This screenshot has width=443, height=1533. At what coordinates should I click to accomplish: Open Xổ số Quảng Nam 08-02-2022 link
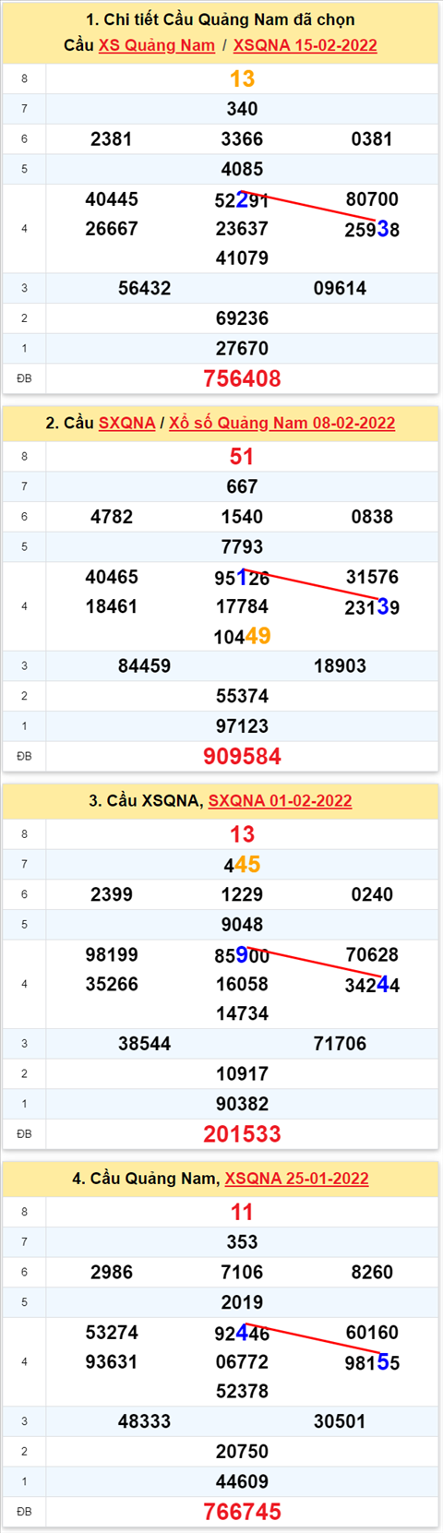pos(282,423)
